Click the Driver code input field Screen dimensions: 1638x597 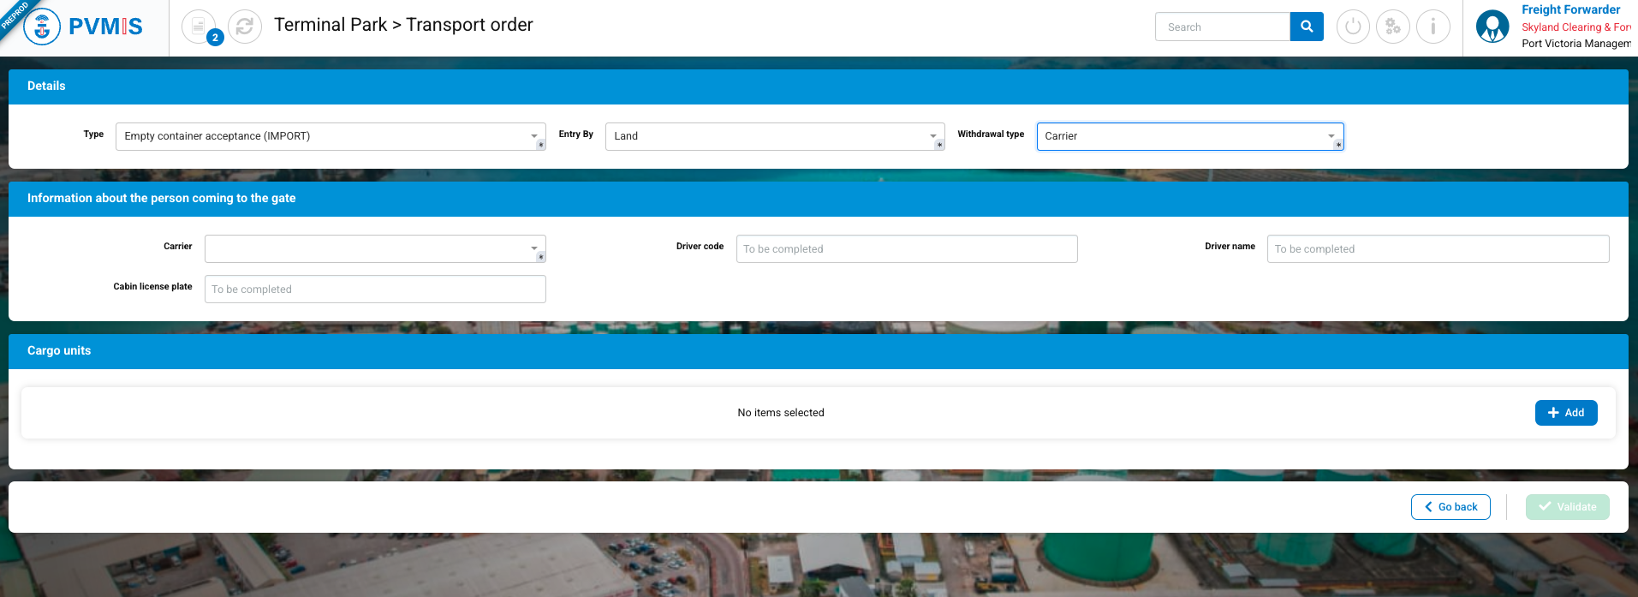(x=906, y=248)
